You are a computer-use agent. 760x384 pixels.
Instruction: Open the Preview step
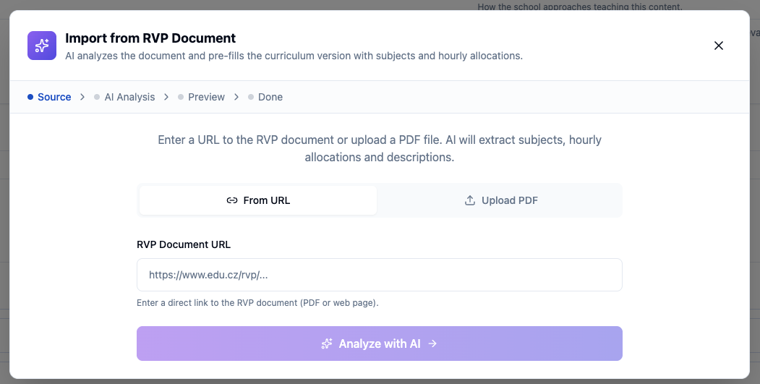tap(201, 97)
